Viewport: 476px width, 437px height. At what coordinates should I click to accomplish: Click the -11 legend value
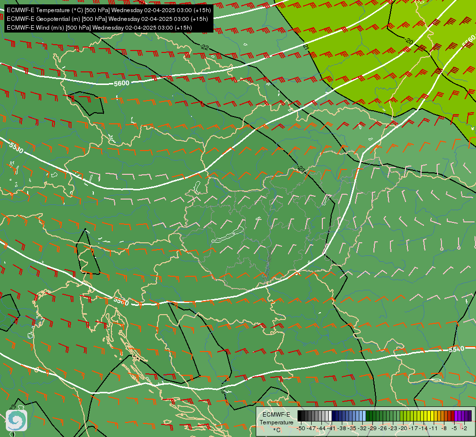click(x=433, y=428)
